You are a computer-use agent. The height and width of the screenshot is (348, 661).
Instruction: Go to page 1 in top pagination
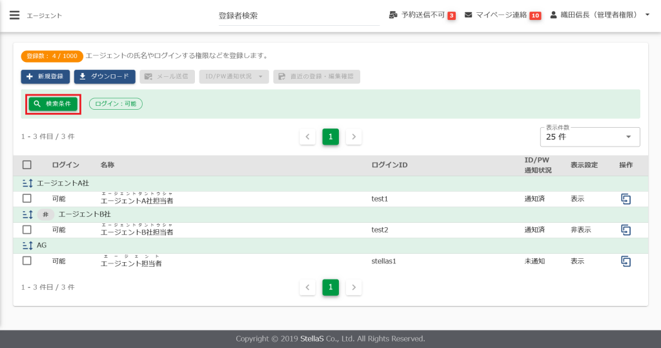click(x=330, y=137)
